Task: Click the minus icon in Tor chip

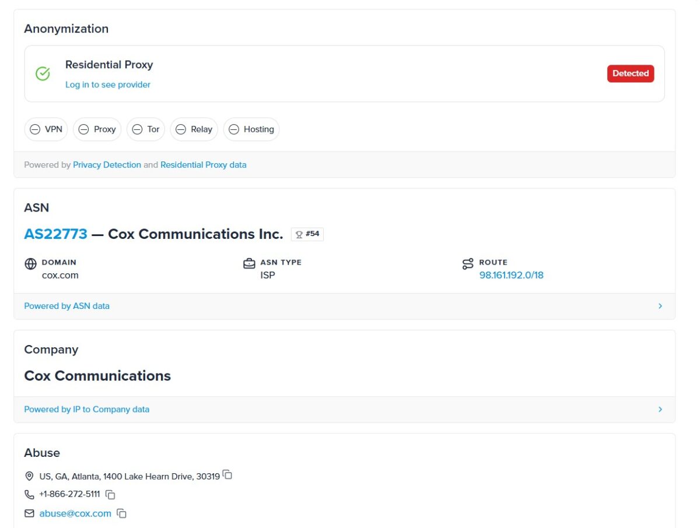Action: pos(137,129)
